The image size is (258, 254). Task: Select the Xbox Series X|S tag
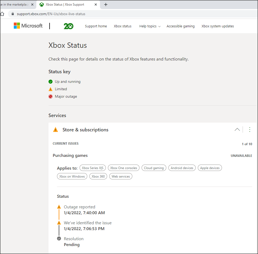coord(93,168)
